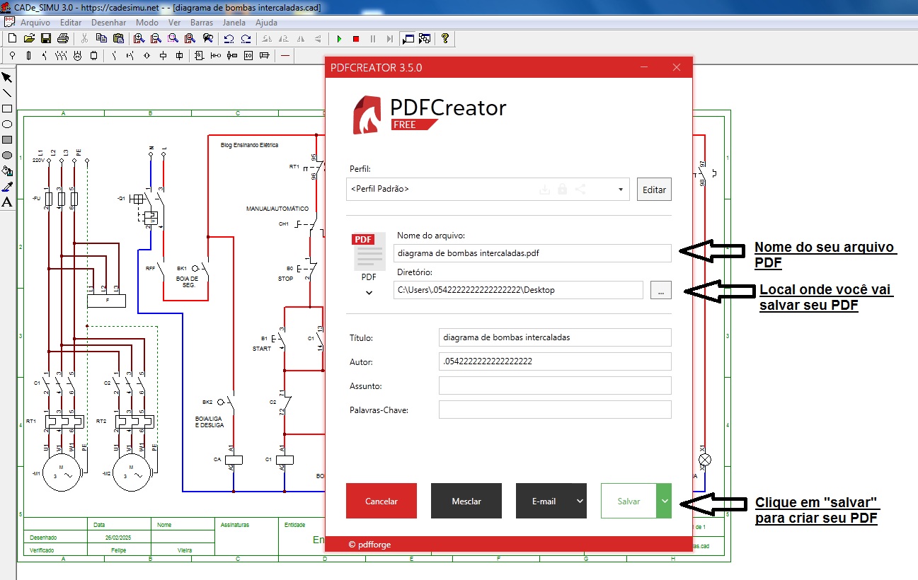Open a file using the folder icon
The width and height of the screenshot is (918, 580).
pyautogui.click(x=28, y=39)
